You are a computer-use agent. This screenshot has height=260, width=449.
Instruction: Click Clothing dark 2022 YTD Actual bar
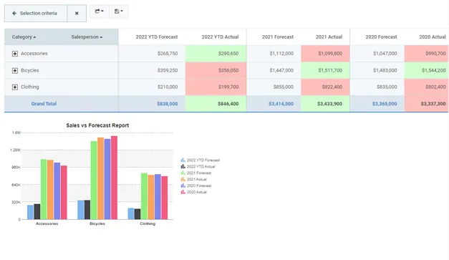click(137, 214)
